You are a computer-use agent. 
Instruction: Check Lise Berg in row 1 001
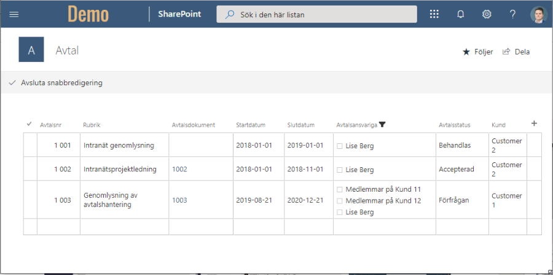pyautogui.click(x=340, y=146)
